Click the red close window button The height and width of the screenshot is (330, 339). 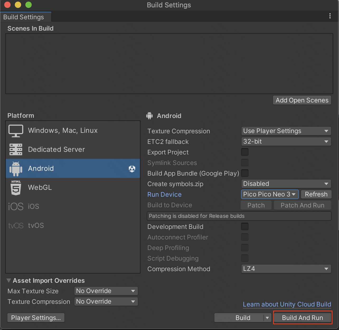pyautogui.click(x=7, y=5)
